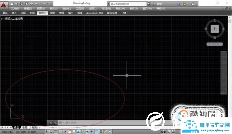Open the 绘图(D) menu

[x=93, y=8]
